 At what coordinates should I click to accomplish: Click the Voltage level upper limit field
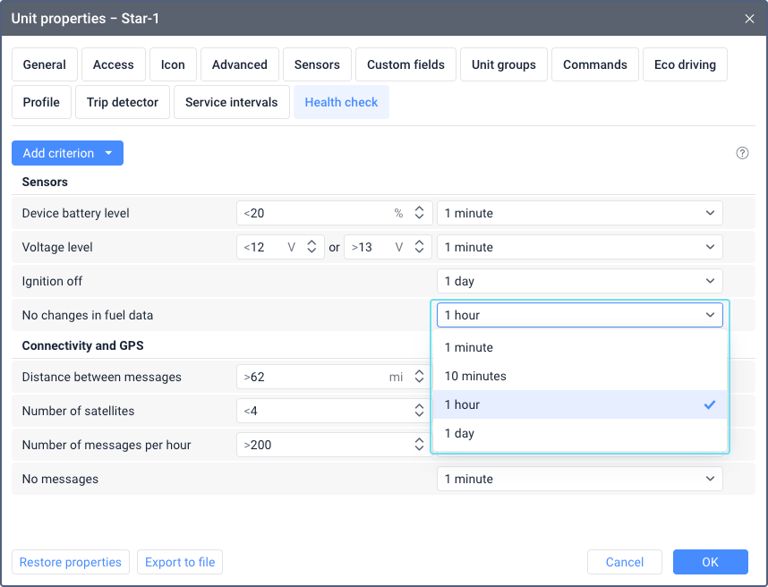click(388, 247)
